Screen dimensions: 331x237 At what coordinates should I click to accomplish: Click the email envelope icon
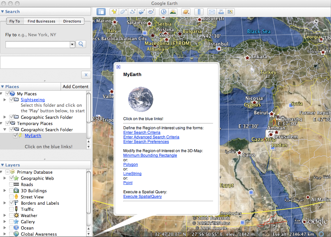tap(212, 12)
